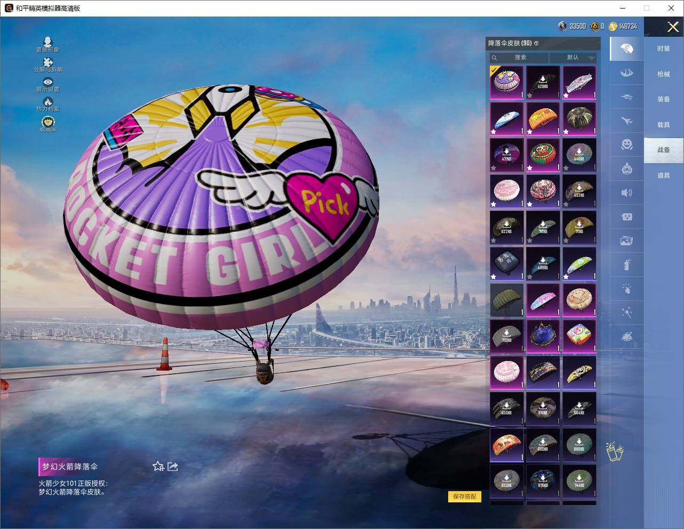
Task: Download the 477KB parachute skin
Action: pos(507,155)
